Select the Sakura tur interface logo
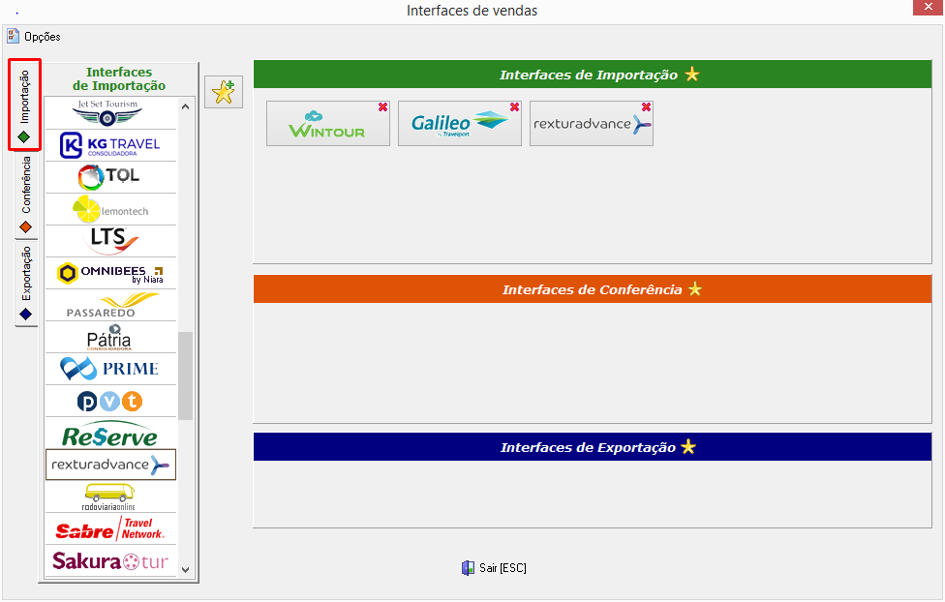 (111, 561)
